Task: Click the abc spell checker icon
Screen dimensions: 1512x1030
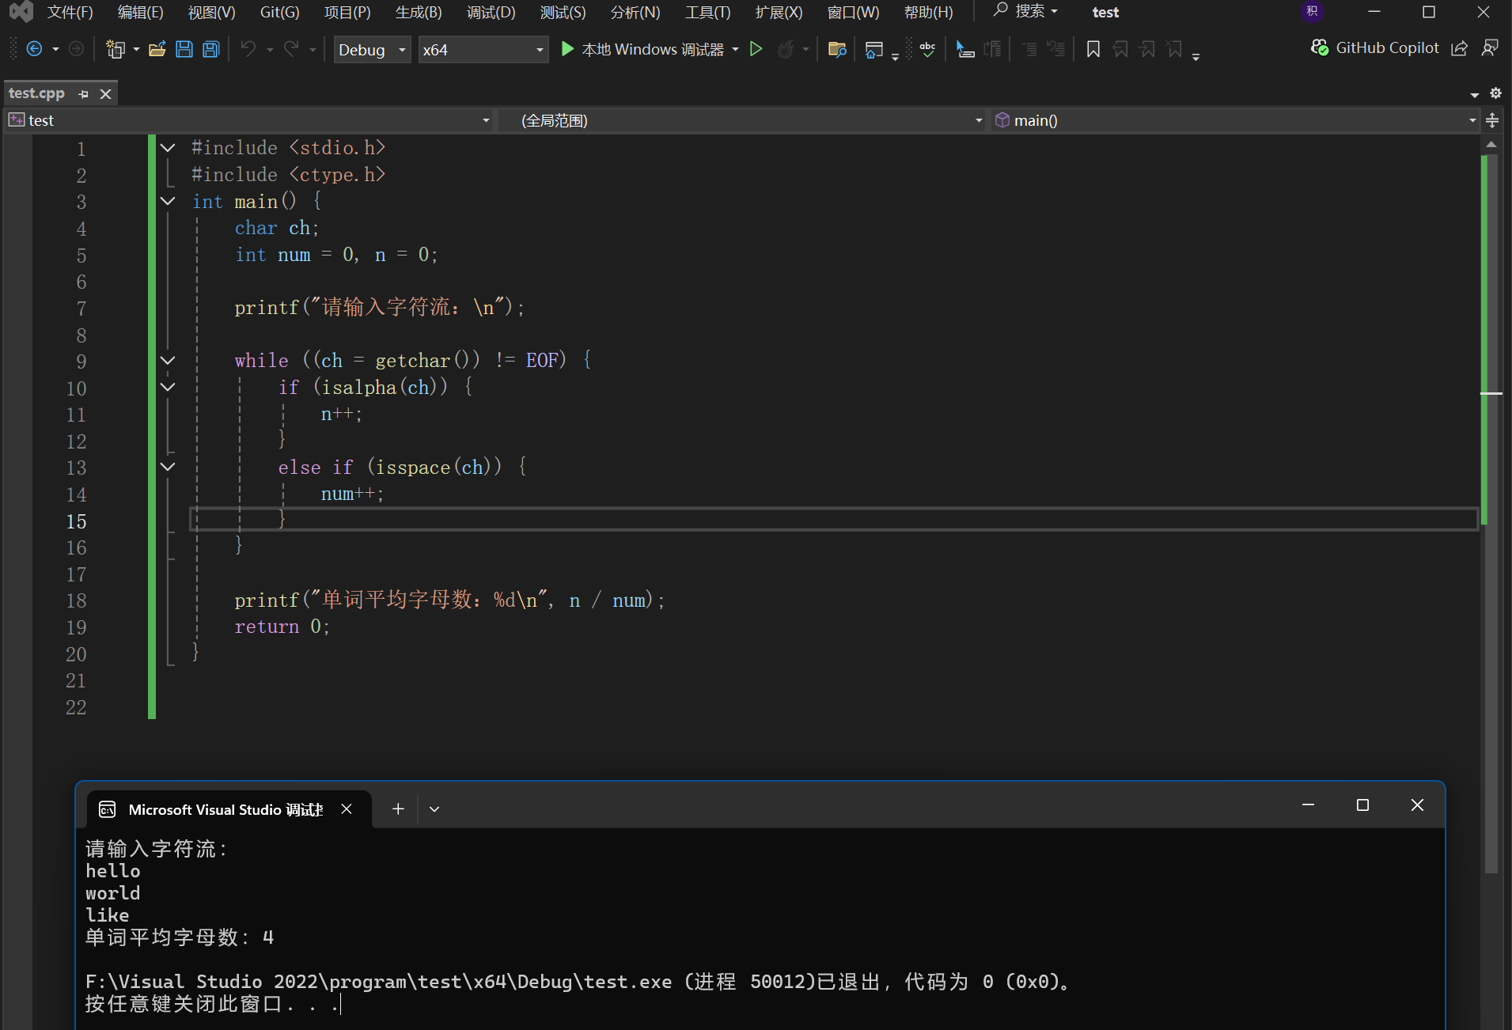Action: point(927,49)
